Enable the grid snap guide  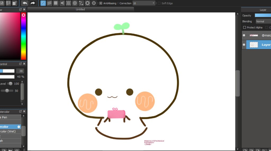[56, 3]
